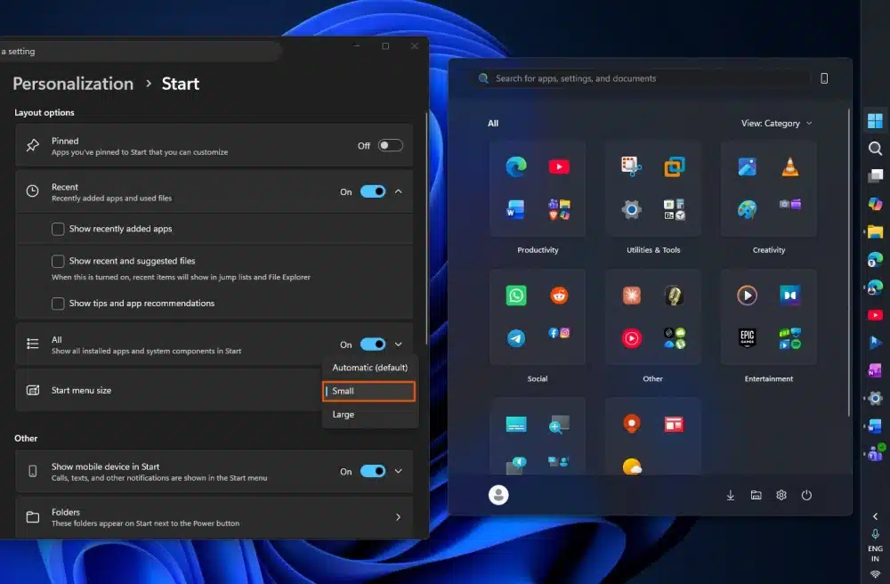Go back to Personalization breadcrumb
Image resolution: width=890 pixels, height=584 pixels.
point(73,84)
